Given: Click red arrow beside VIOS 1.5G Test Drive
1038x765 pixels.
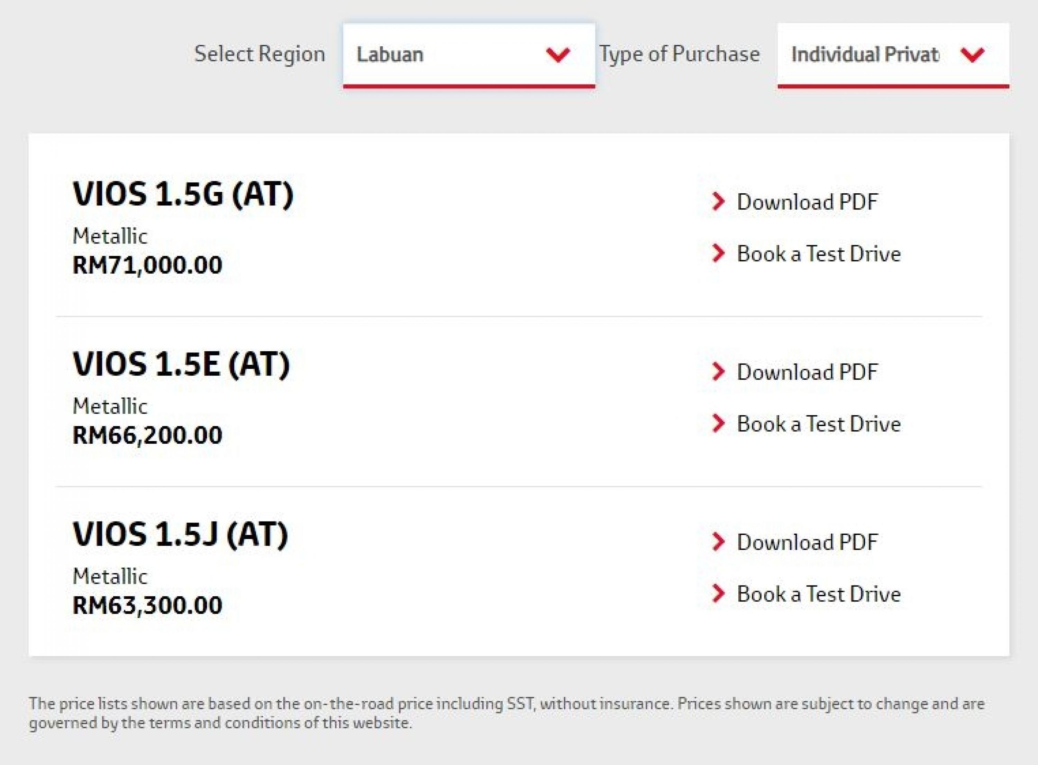Looking at the screenshot, I should [x=718, y=253].
